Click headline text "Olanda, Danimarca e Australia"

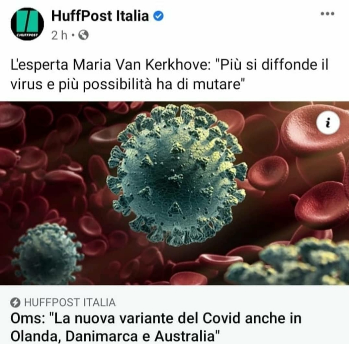tap(115, 336)
